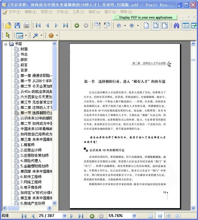198x220 pixels.
Task: Click the 25 / 307 page number field
Action: (x=50, y=215)
